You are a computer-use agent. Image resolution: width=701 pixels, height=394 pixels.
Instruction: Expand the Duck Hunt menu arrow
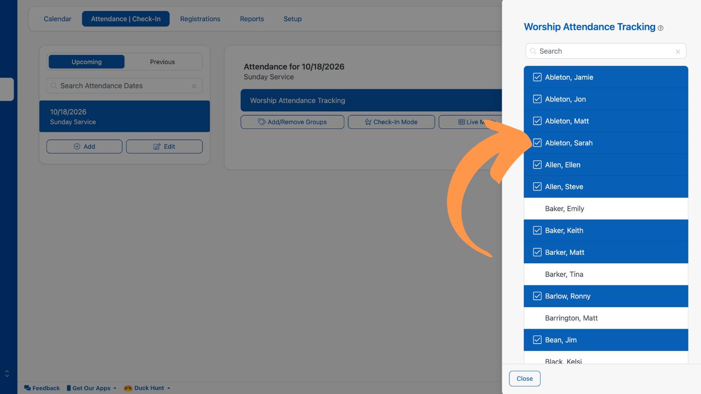[x=169, y=388]
